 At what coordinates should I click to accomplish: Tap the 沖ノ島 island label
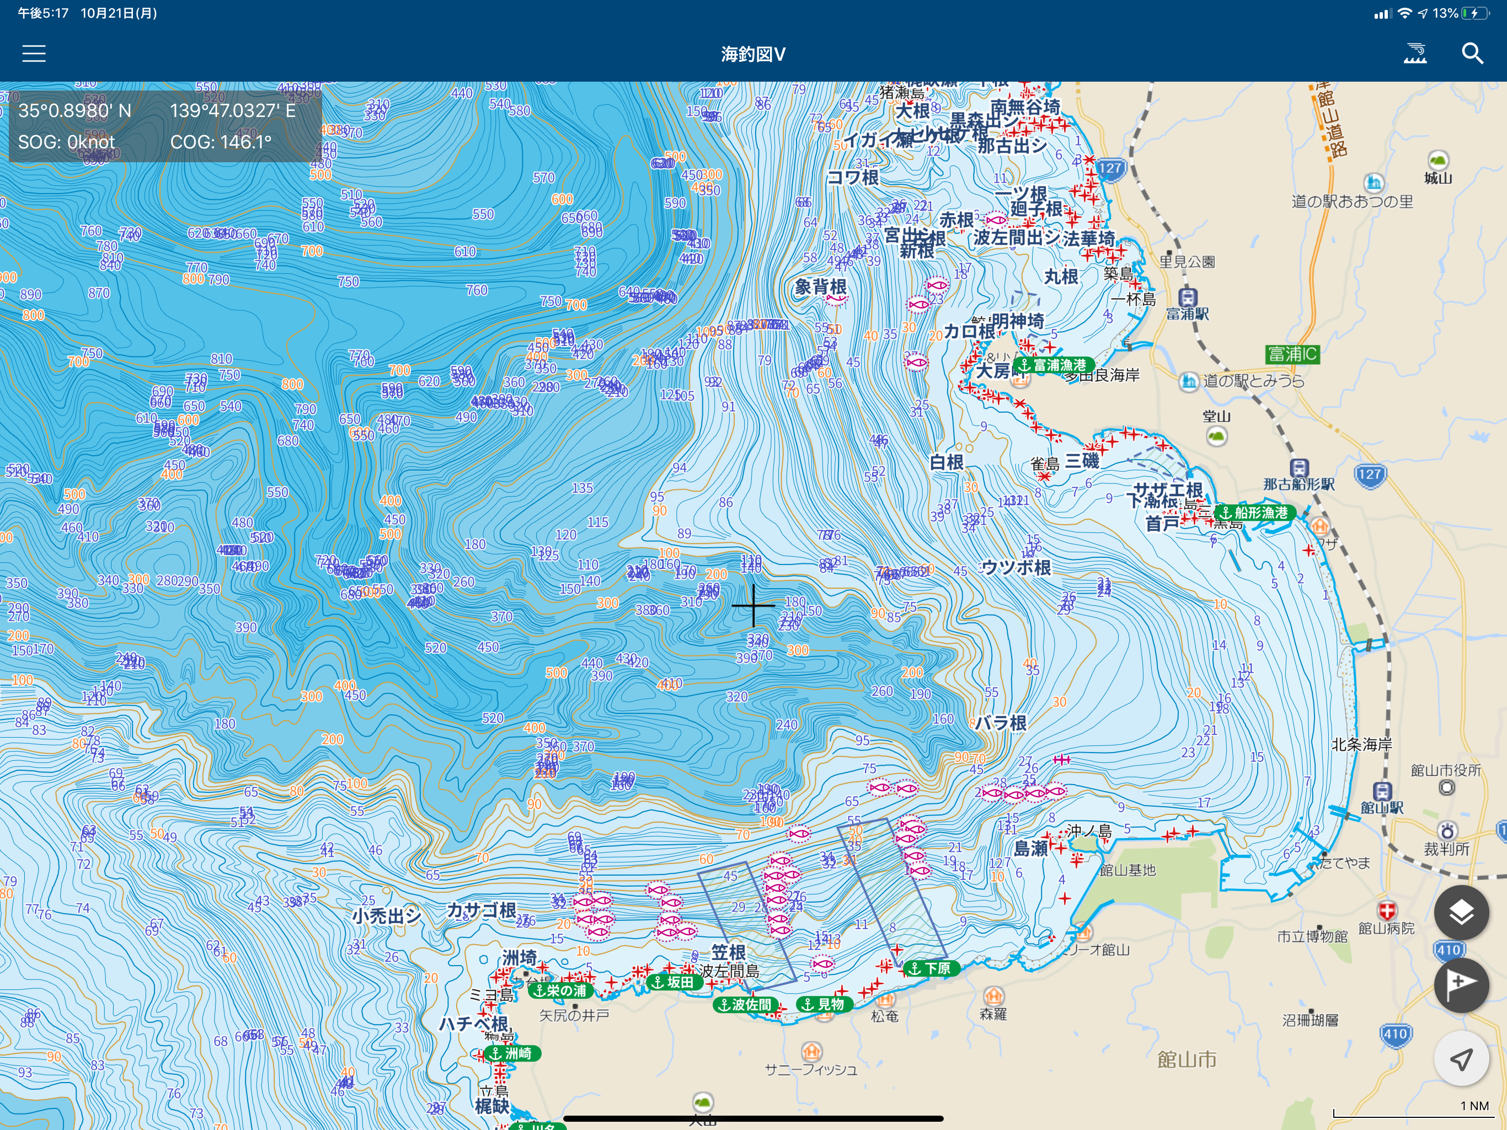[1089, 831]
